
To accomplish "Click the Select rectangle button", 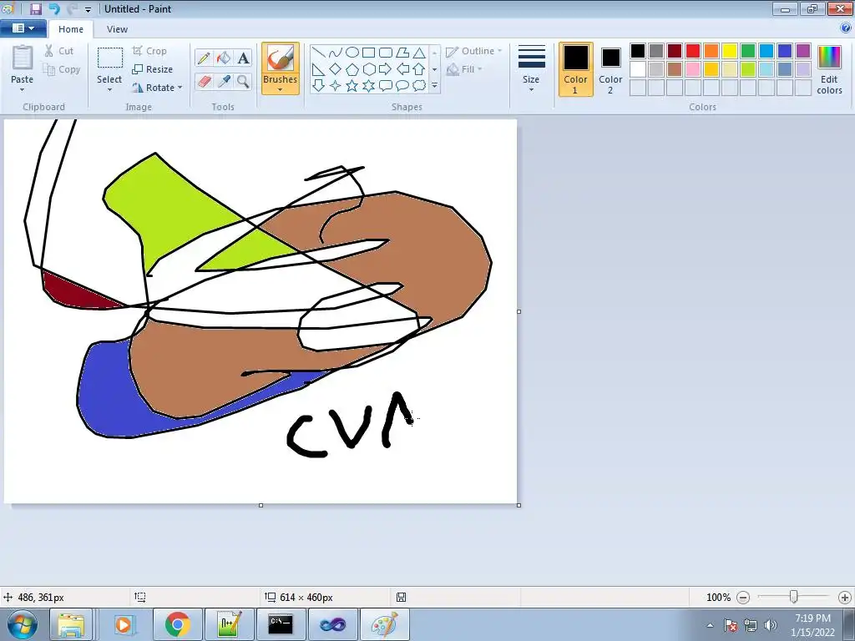I will [x=109, y=64].
